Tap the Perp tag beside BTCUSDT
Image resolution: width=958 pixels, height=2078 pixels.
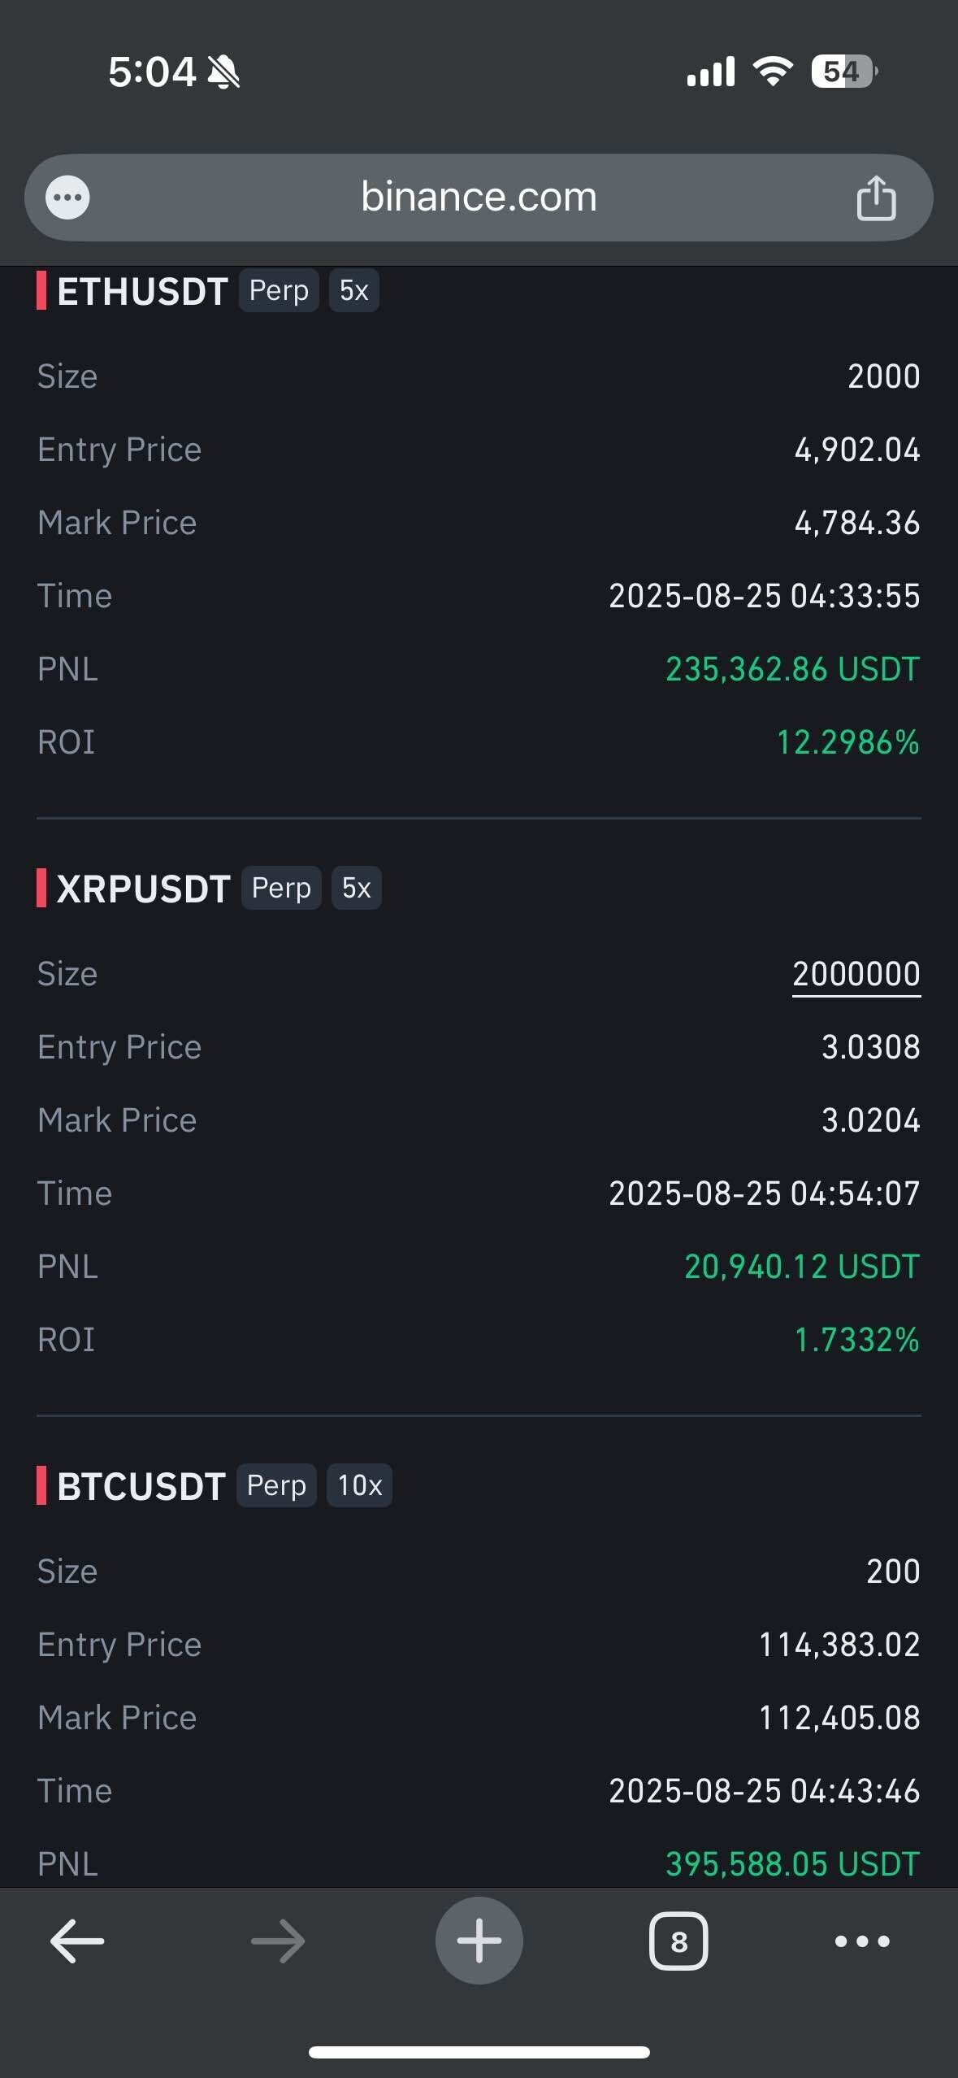[276, 1485]
